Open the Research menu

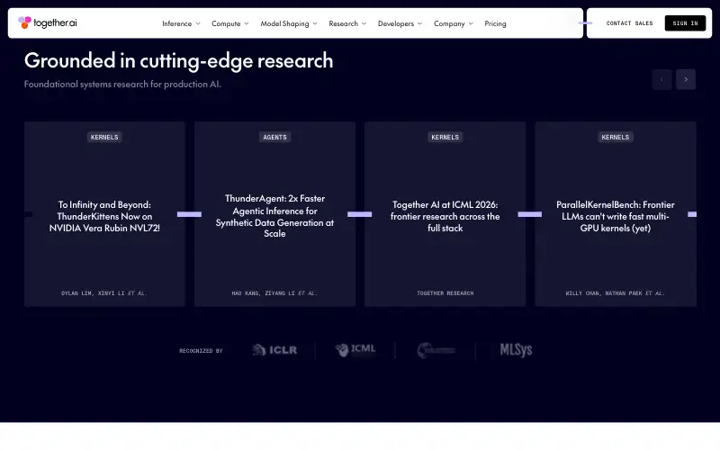click(x=347, y=23)
